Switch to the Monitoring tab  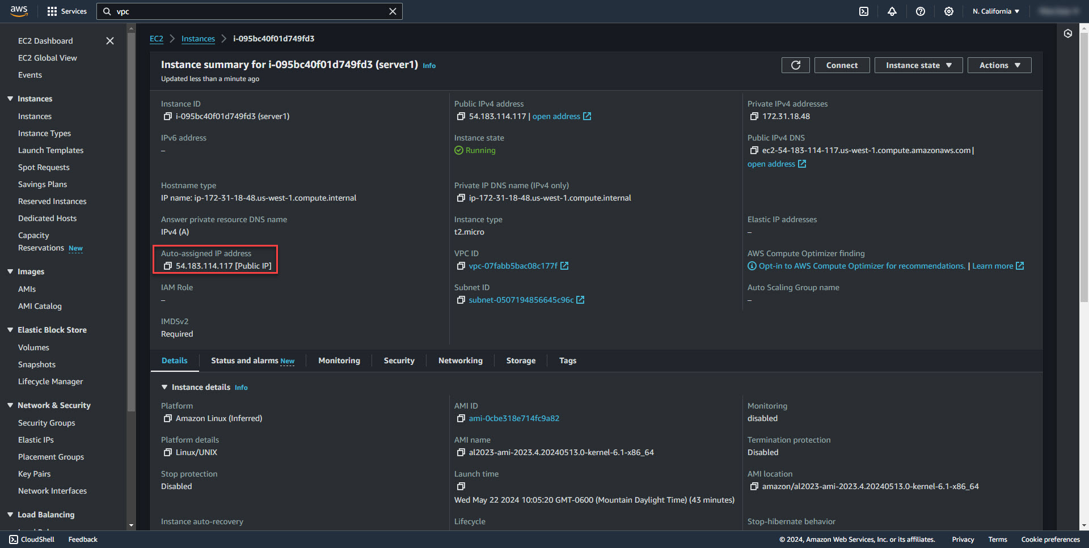point(339,360)
